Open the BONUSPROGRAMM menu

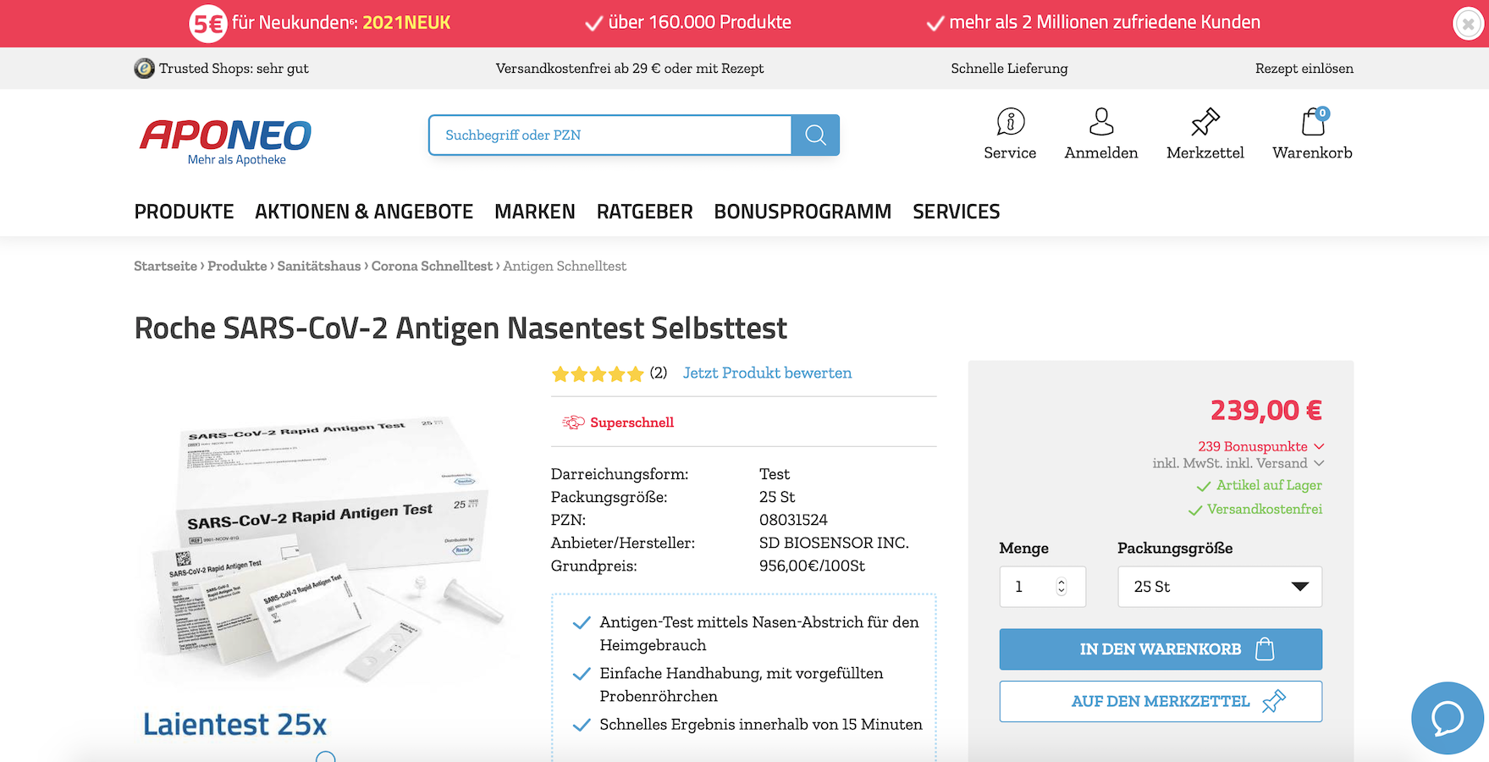tap(802, 212)
